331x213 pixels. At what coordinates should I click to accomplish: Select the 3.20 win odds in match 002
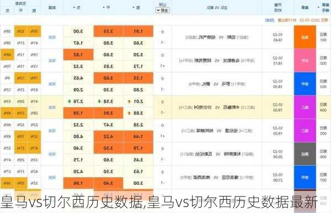(138, 55)
